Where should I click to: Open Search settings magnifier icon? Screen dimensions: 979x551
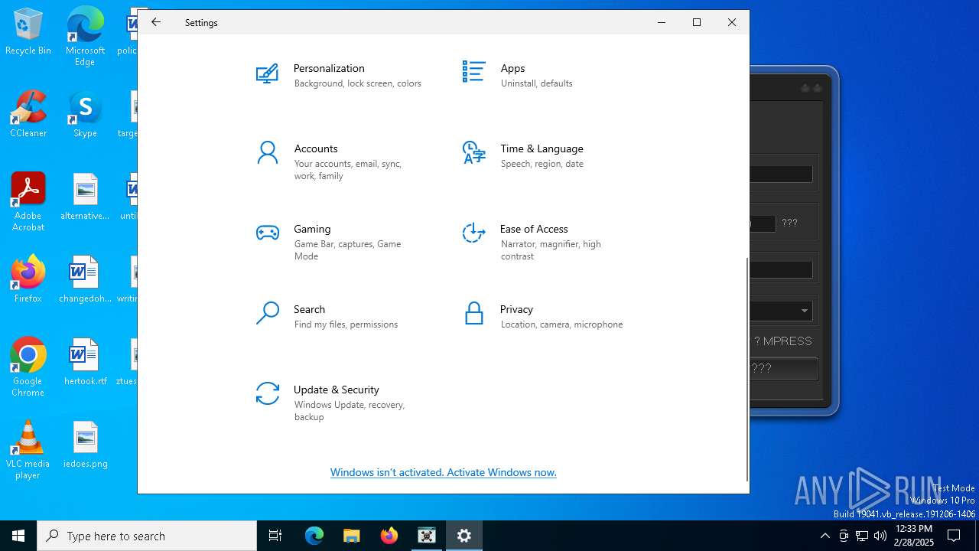[267, 314]
